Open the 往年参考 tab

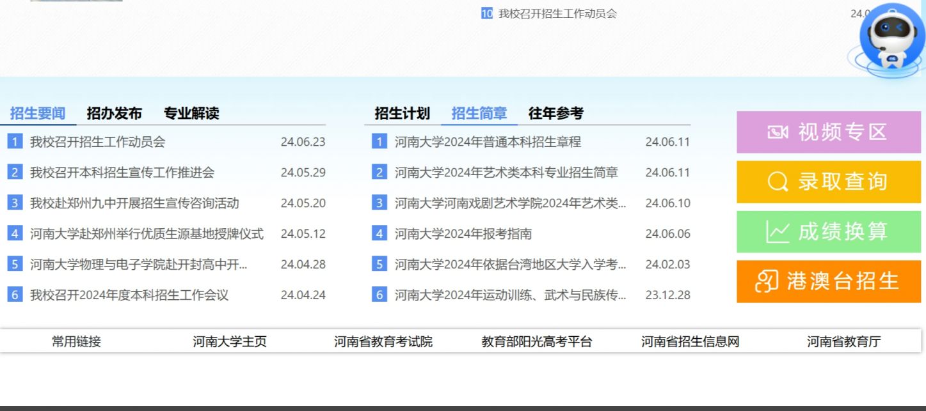point(556,114)
